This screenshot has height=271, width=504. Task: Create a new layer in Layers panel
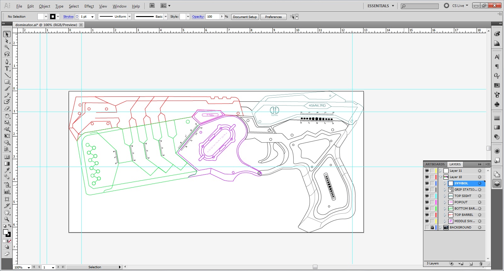click(x=471, y=264)
